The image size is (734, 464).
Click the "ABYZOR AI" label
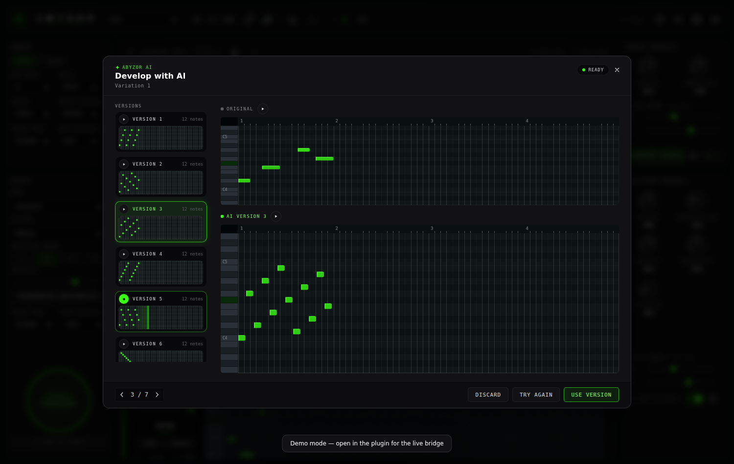137,67
